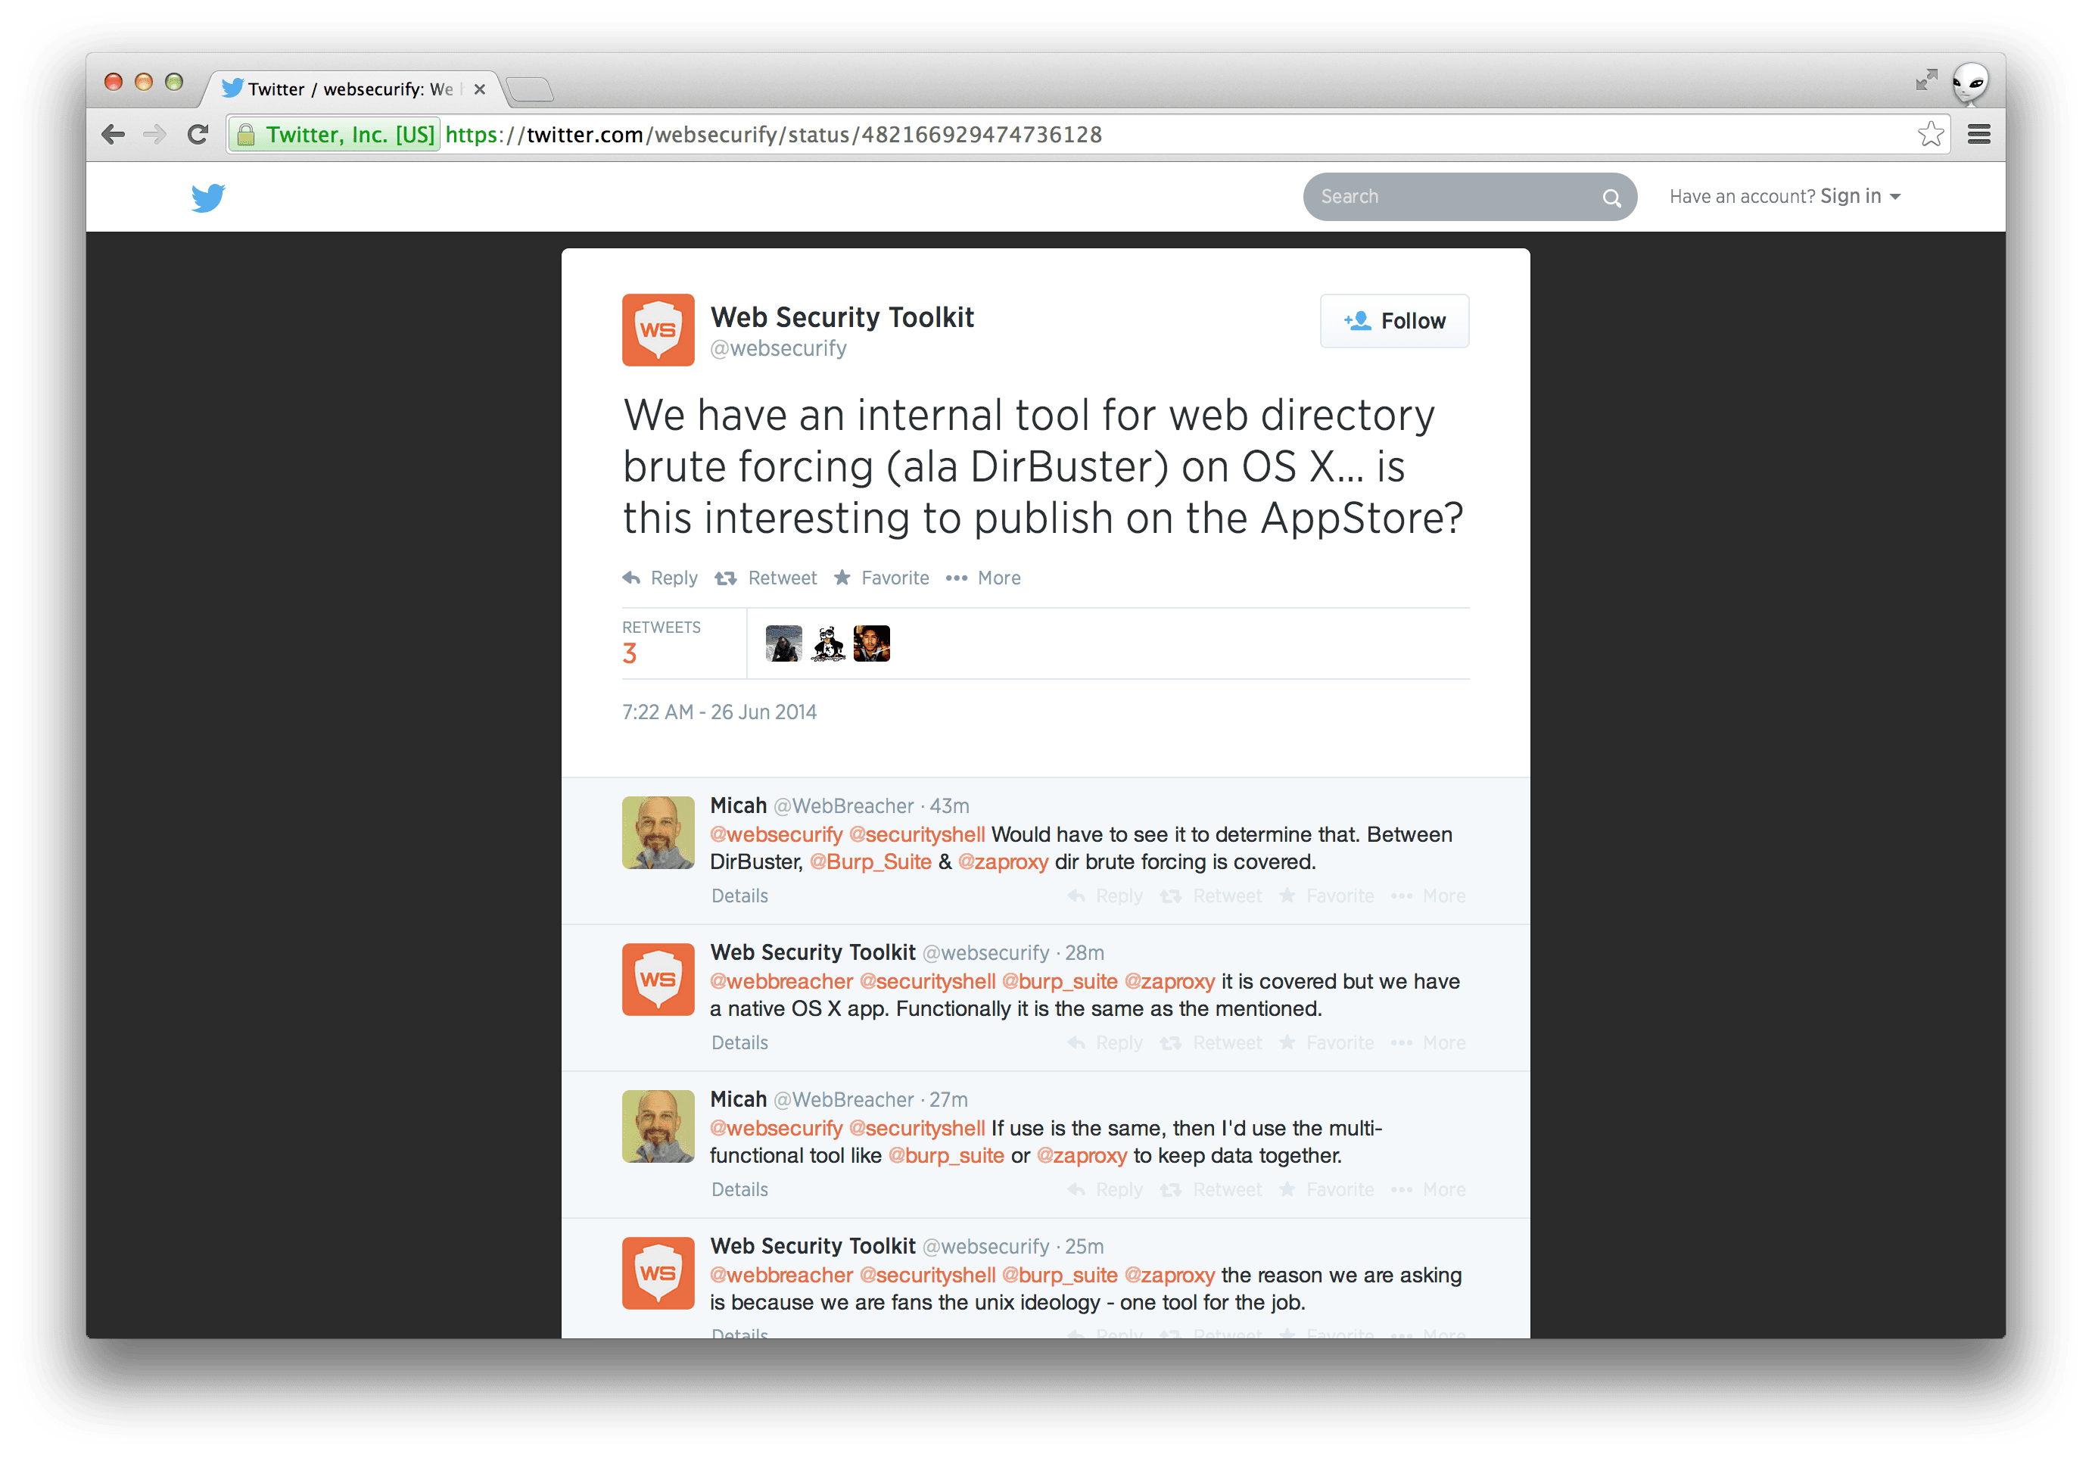This screenshot has width=2092, height=1458.
Task: Click the @Burp_Suite mention in 43m reply
Action: pos(870,862)
